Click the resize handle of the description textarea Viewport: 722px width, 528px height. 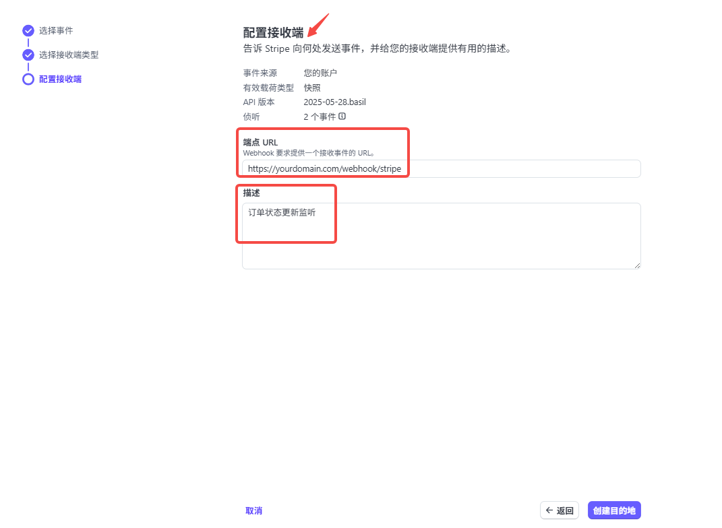point(637,265)
